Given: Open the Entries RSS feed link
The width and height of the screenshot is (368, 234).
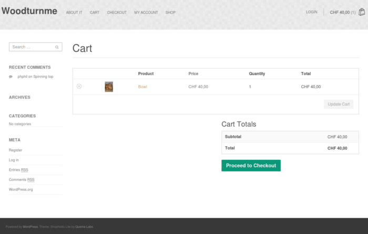Looking at the screenshot, I should point(18,170).
